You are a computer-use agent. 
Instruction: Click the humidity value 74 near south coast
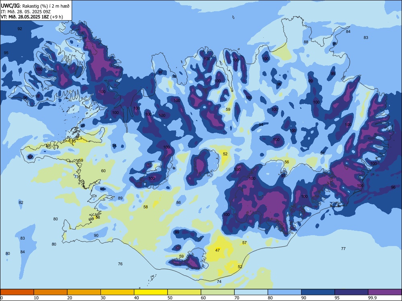click(x=219, y=282)
